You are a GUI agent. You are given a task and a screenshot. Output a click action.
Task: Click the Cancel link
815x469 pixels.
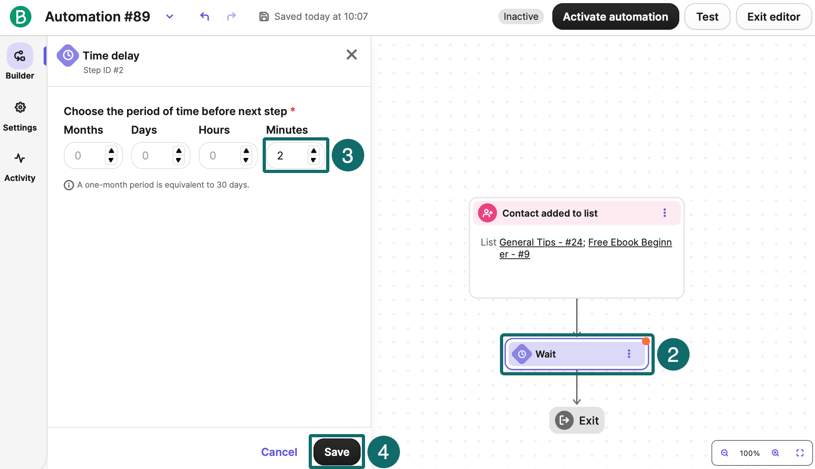[279, 452]
